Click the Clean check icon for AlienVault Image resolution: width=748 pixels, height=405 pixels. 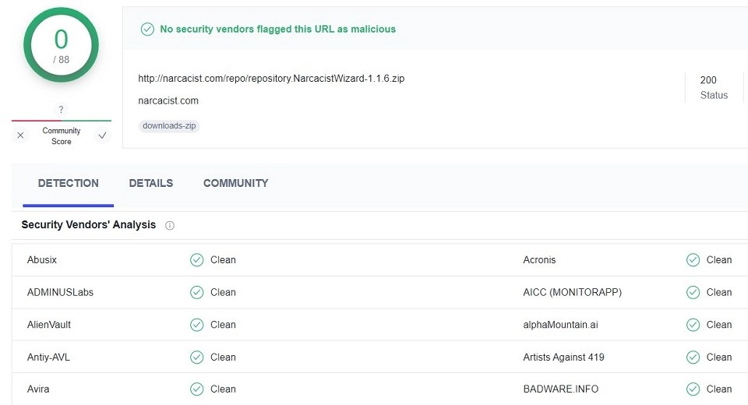(196, 325)
